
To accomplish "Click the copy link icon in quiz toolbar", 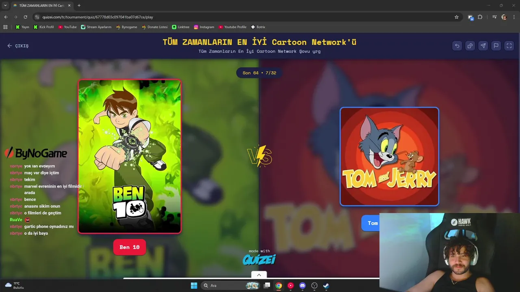I will (470, 46).
